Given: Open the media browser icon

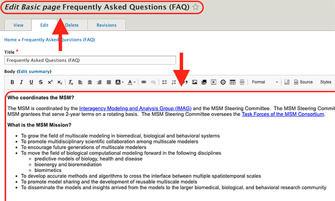Looking at the screenshot, I should 204,82.
